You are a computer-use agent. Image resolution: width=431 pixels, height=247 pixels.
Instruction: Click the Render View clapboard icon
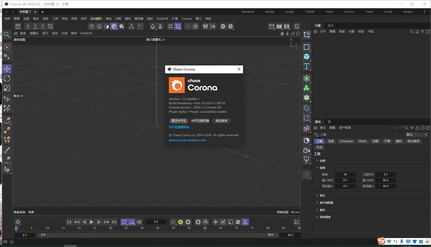coord(271,26)
